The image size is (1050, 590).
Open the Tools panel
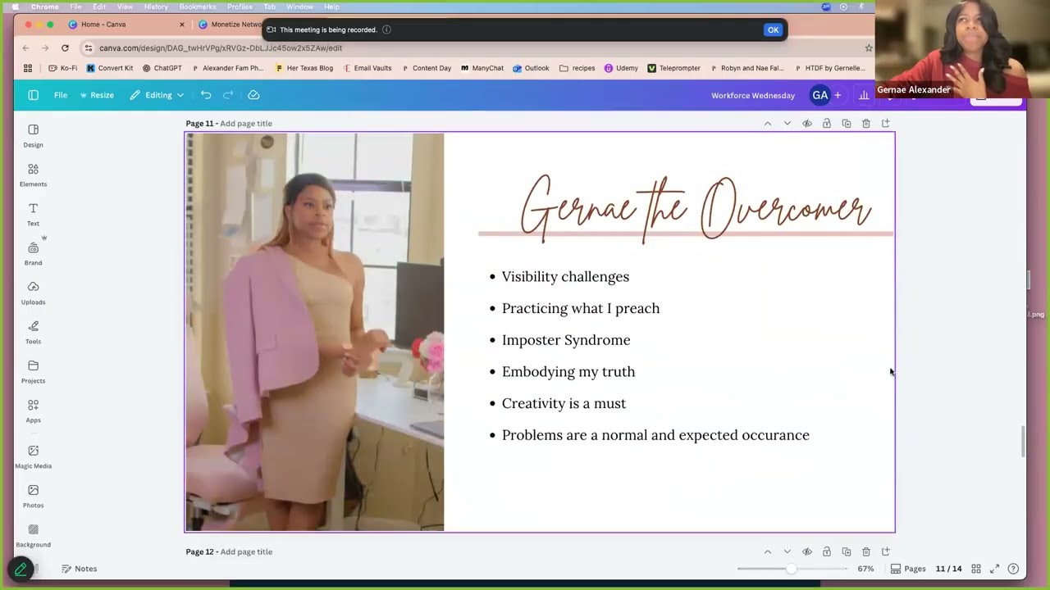(33, 333)
